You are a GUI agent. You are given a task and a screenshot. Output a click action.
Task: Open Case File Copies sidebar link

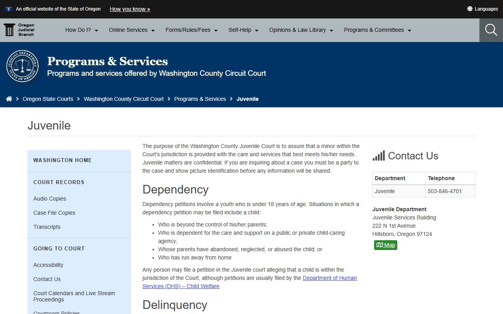[x=54, y=213]
